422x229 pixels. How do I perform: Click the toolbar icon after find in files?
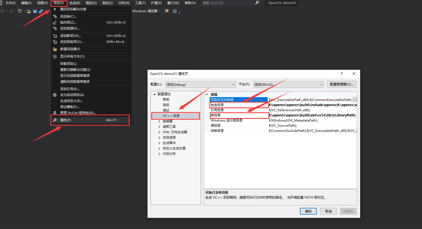click(175, 11)
